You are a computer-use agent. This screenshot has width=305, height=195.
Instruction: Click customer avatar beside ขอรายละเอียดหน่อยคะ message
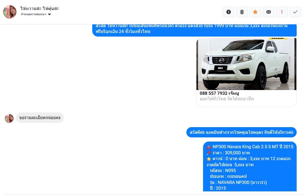[x=9, y=118]
